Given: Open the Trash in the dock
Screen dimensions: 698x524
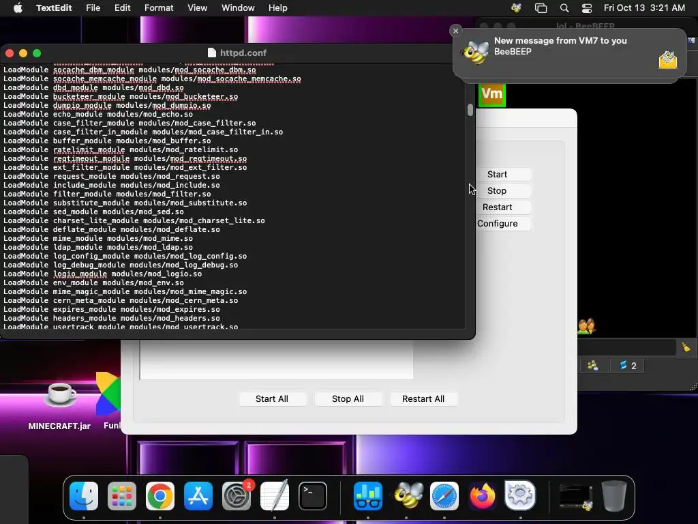Looking at the screenshot, I should pyautogui.click(x=614, y=496).
